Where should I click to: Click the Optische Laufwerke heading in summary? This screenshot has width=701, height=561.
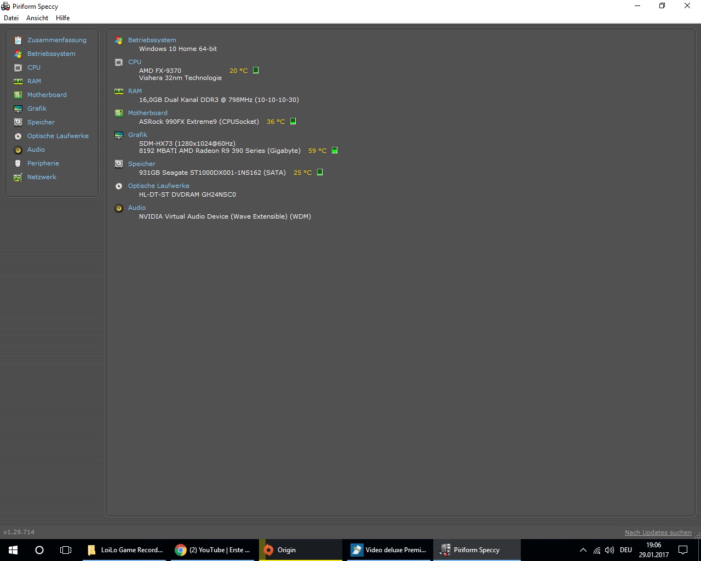[159, 186]
